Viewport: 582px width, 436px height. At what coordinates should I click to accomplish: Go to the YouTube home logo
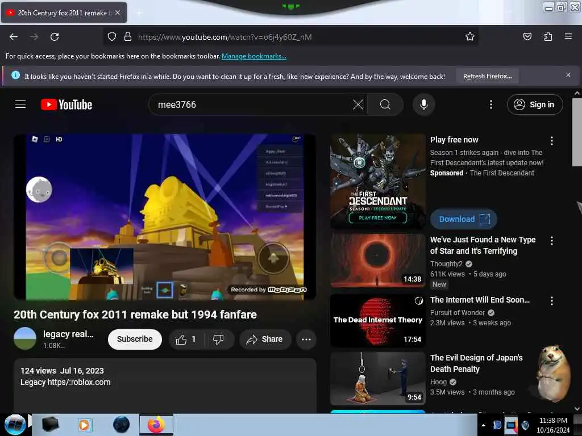pyautogui.click(x=66, y=104)
